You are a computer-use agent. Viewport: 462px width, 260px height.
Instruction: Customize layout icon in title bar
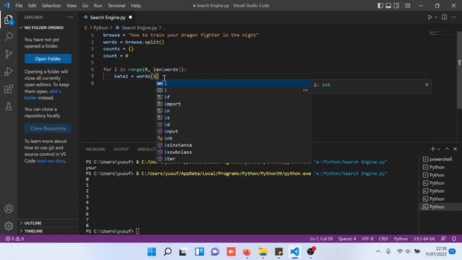click(x=407, y=6)
